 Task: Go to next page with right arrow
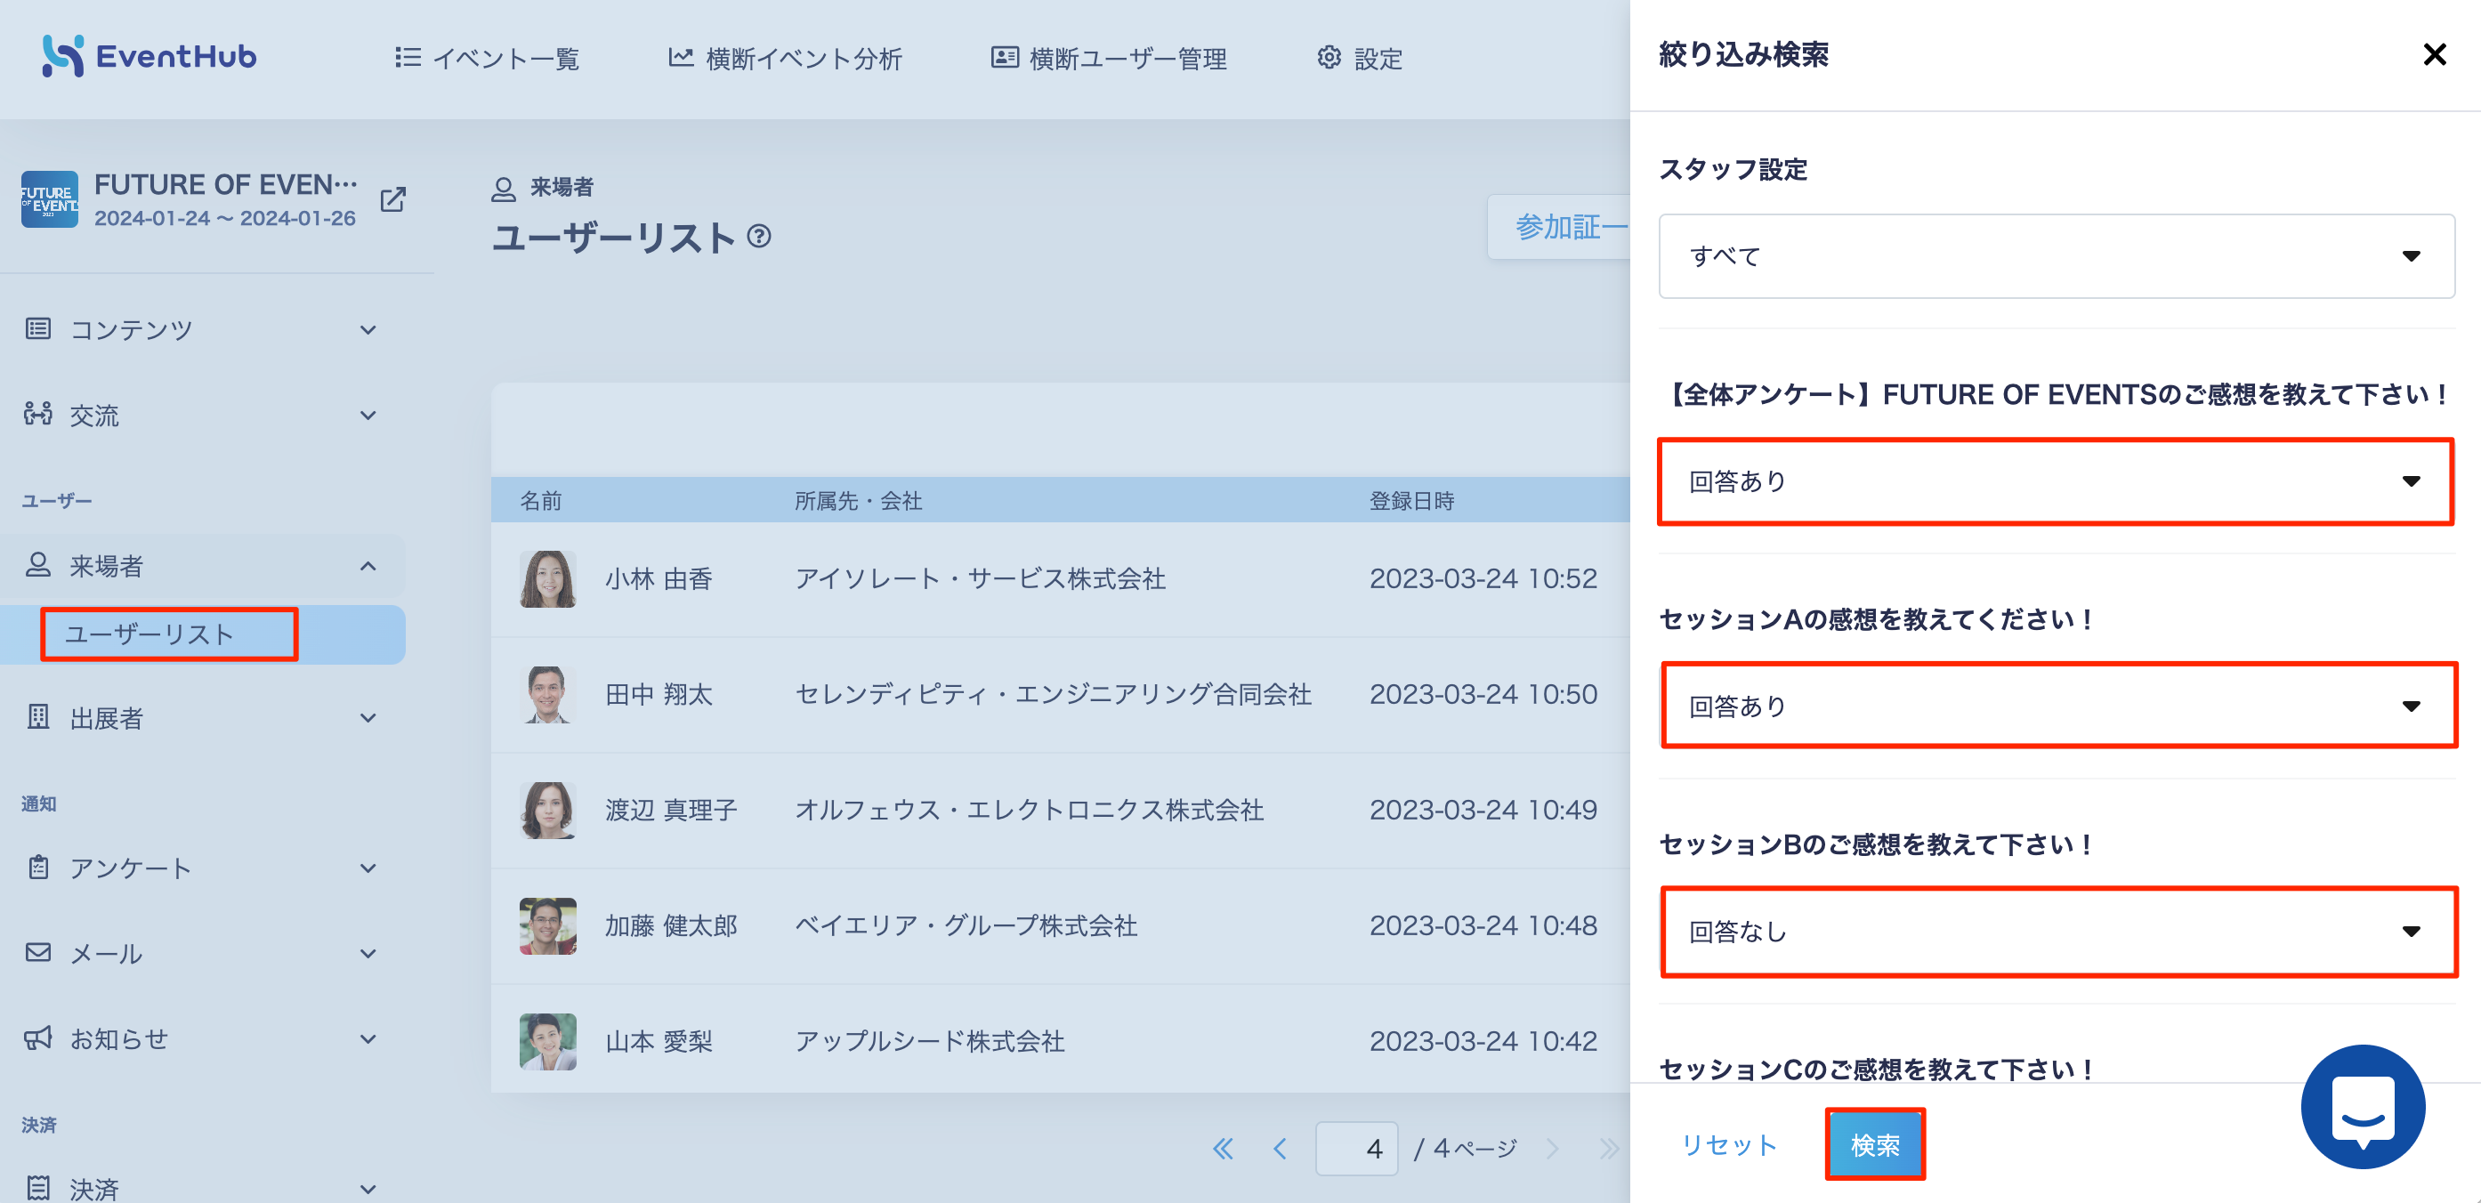point(1553,1148)
